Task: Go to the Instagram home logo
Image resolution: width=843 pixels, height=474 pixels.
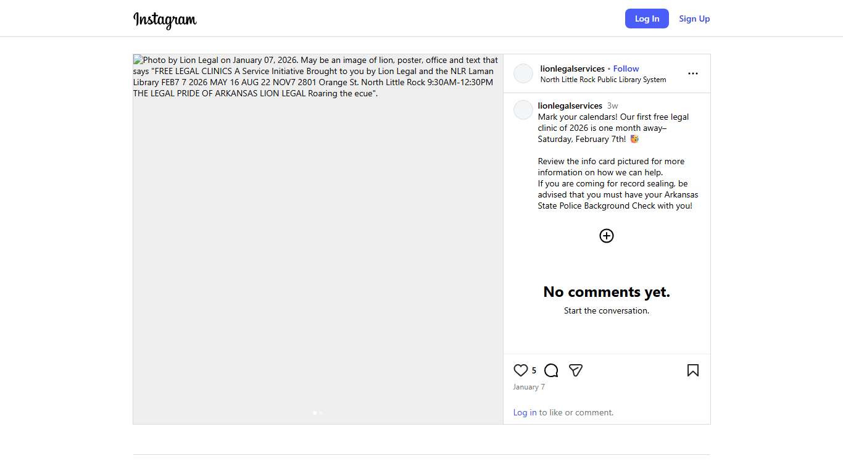Action: pyautogui.click(x=165, y=20)
